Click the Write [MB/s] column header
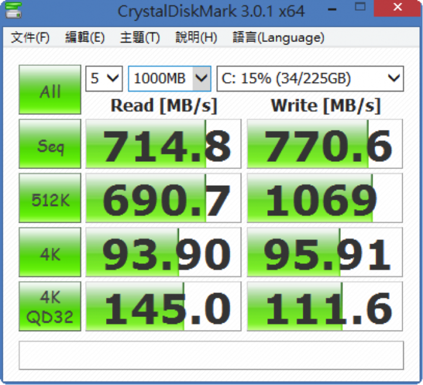Screen dimensions: 423x385 pyautogui.click(x=325, y=106)
